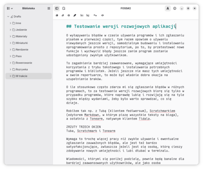Click the underlined word Tonearm, before 'natywnym'

pos(96,119)
